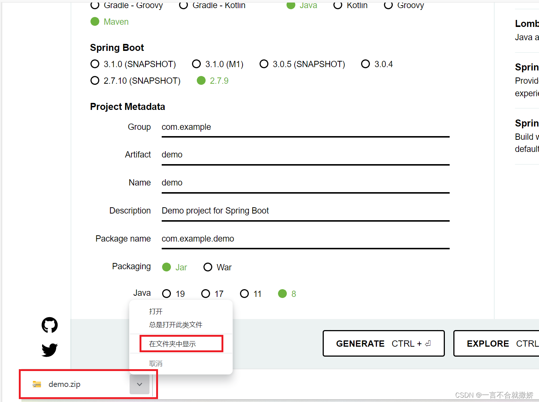The width and height of the screenshot is (539, 402).
Task: Click the Spring Boot heading
Action: coord(117,48)
